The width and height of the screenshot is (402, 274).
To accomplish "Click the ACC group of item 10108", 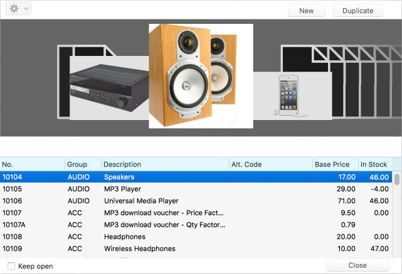I will point(75,237).
